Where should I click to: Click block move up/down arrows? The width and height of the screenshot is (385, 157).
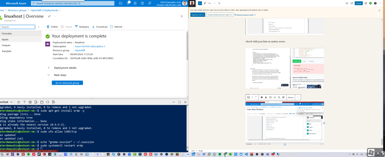[x=256, y=97]
